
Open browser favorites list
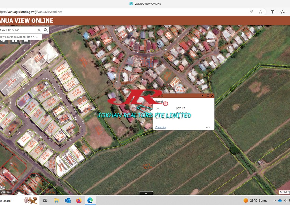282,12
